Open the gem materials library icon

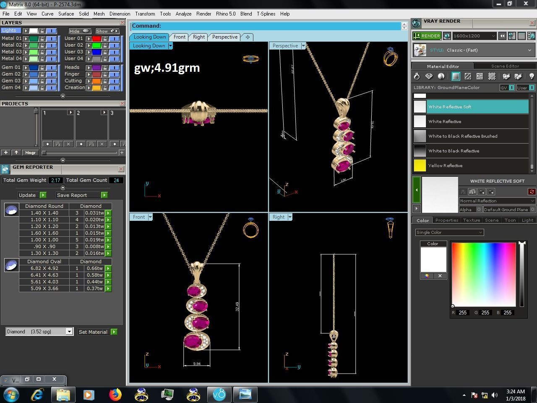point(429,76)
